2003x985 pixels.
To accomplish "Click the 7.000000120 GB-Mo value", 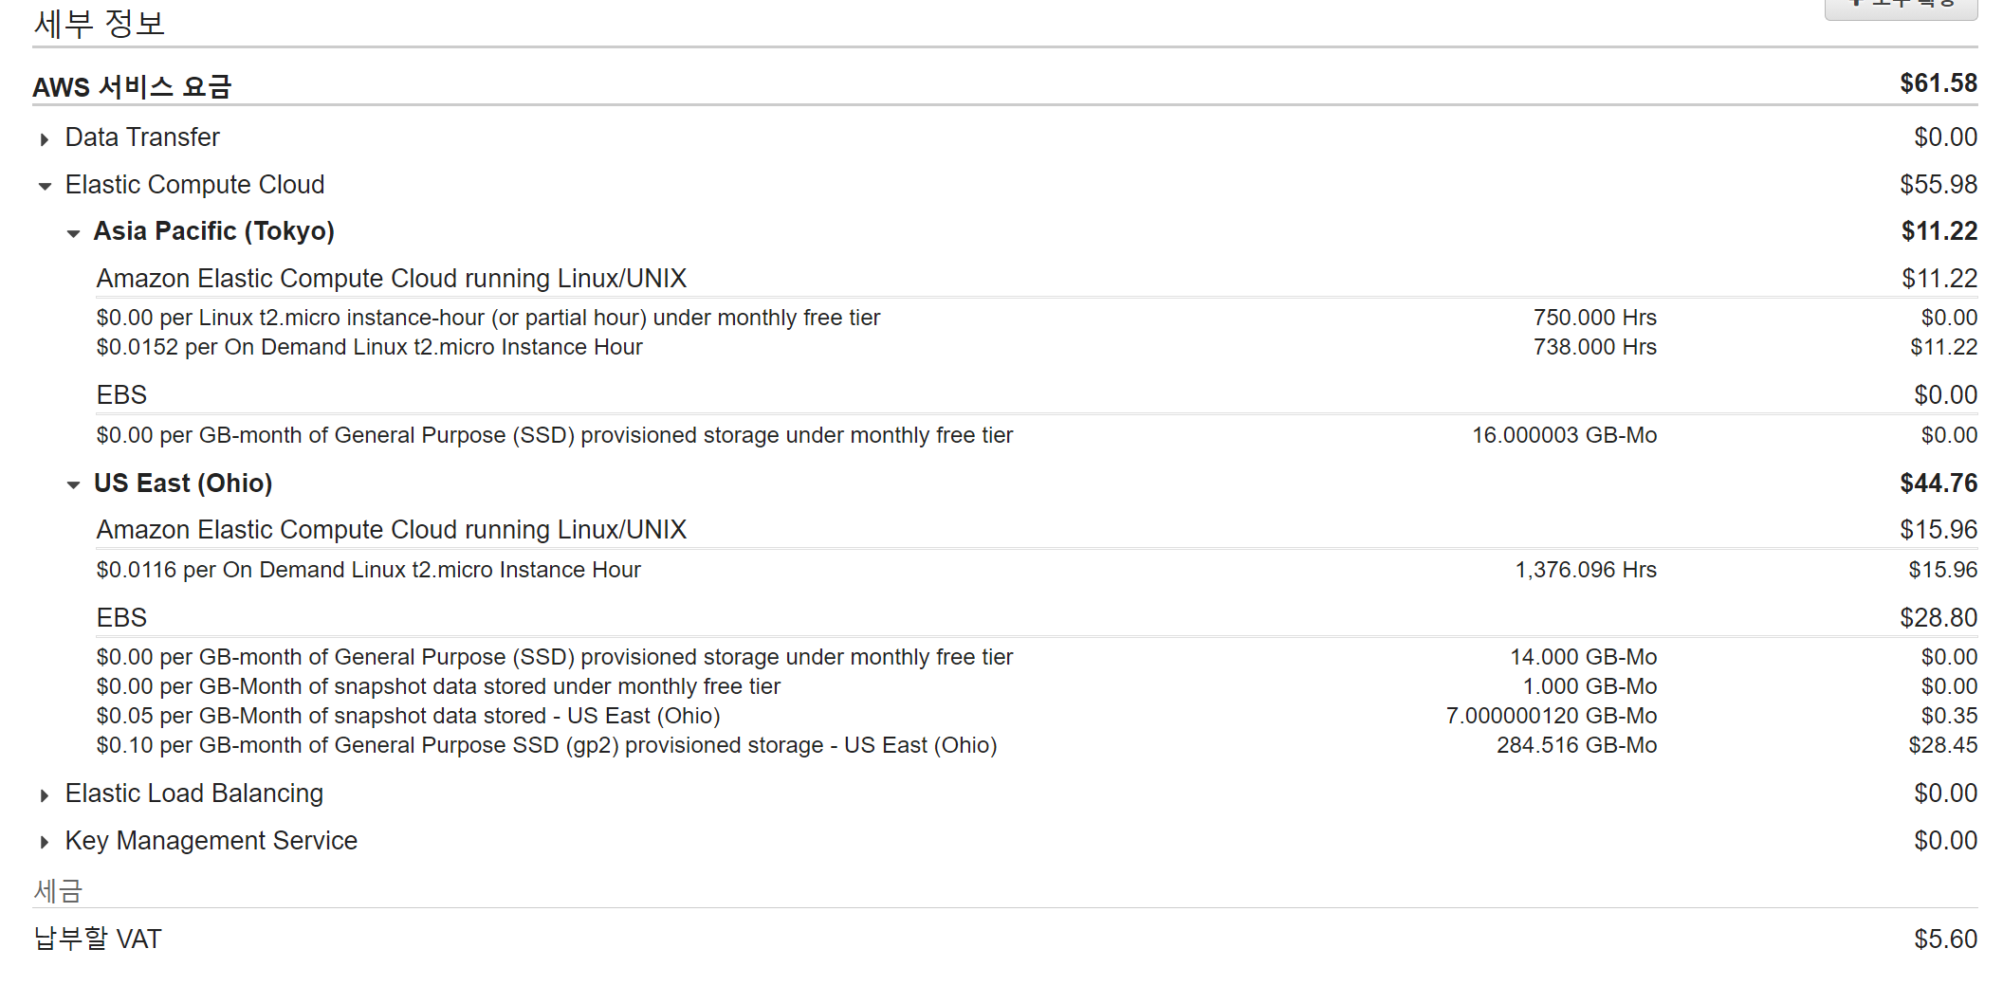I will coord(1552,716).
